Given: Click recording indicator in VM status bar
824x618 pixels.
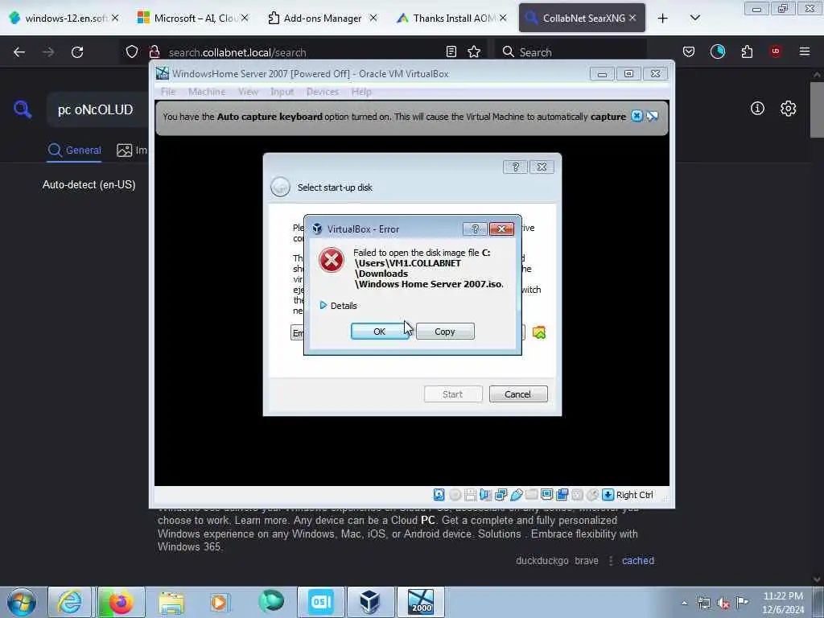Looking at the screenshot, I should click(562, 495).
